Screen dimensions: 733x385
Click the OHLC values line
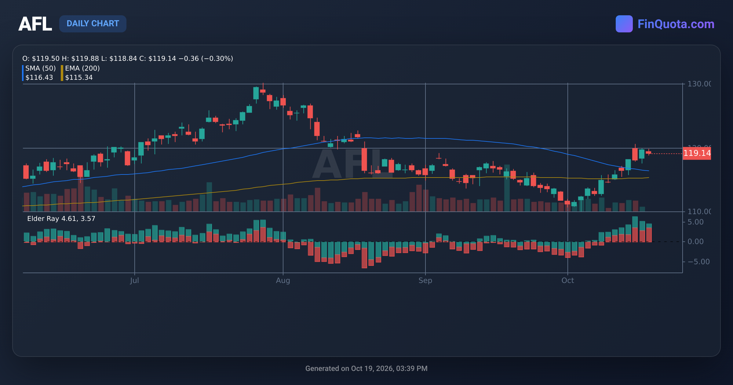tap(128, 58)
